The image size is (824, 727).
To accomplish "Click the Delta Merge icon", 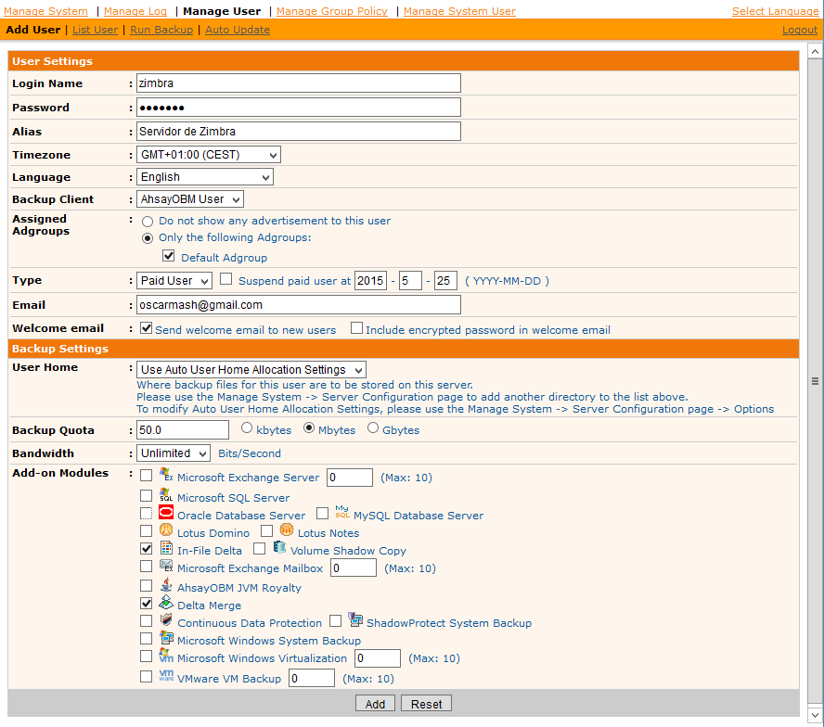I will [166, 603].
